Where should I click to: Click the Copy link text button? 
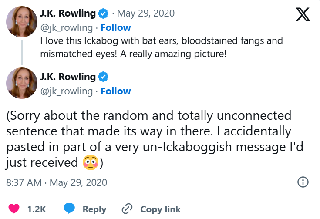click(160, 209)
